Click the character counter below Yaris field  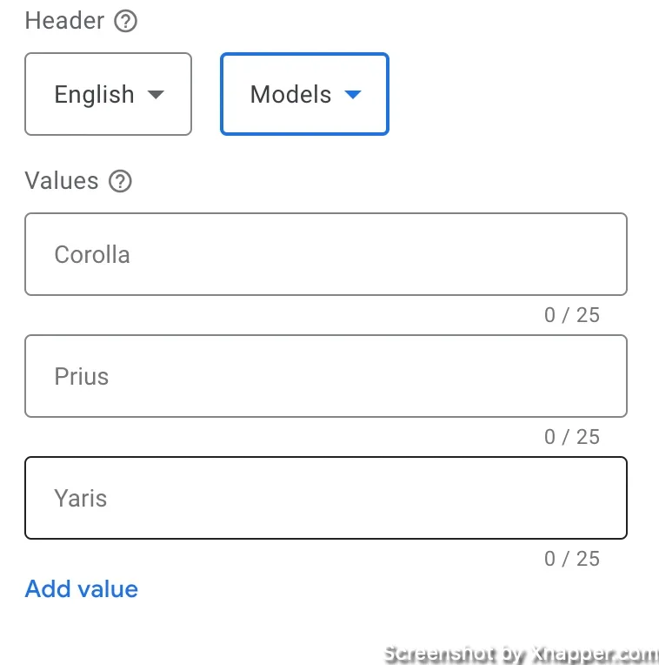pos(572,559)
